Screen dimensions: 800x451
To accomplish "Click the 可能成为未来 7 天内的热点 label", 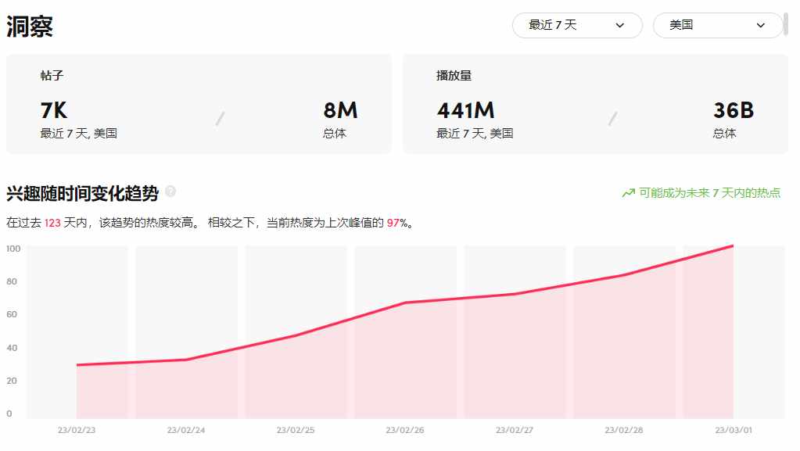I will [710, 193].
